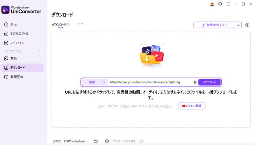Viewport: 254px width, 145px height.
Task: Go to ホーム in the sidebar
Action: (x=14, y=24)
